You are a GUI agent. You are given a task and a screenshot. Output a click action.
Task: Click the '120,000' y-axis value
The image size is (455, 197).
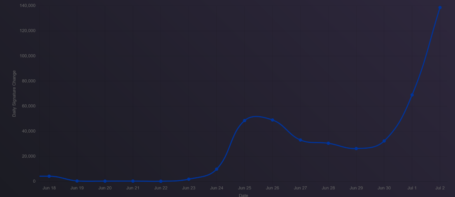[x=28, y=31]
